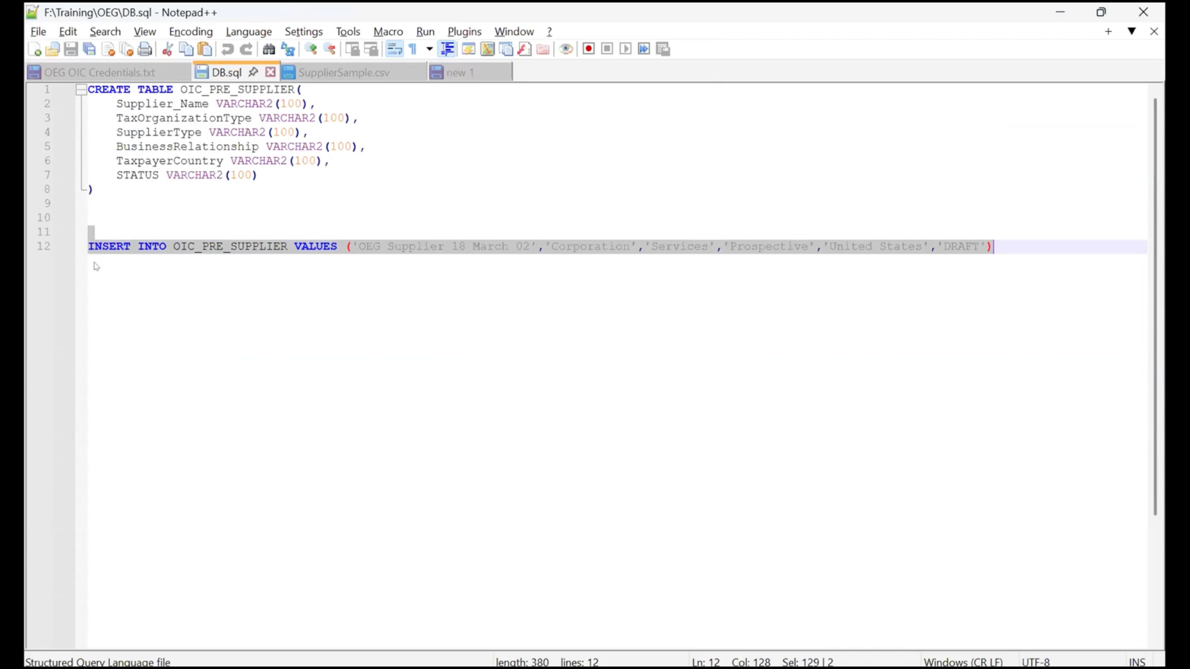This screenshot has width=1190, height=669.
Task: Enable file monitoring with the eye icon
Action: click(x=566, y=49)
